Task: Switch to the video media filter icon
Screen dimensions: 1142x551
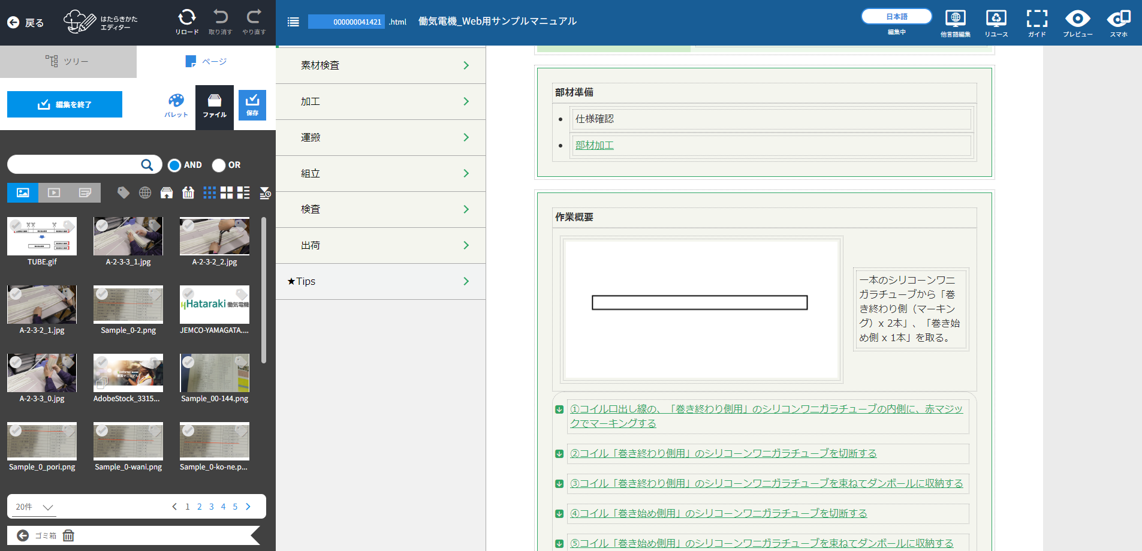Action: [x=54, y=192]
